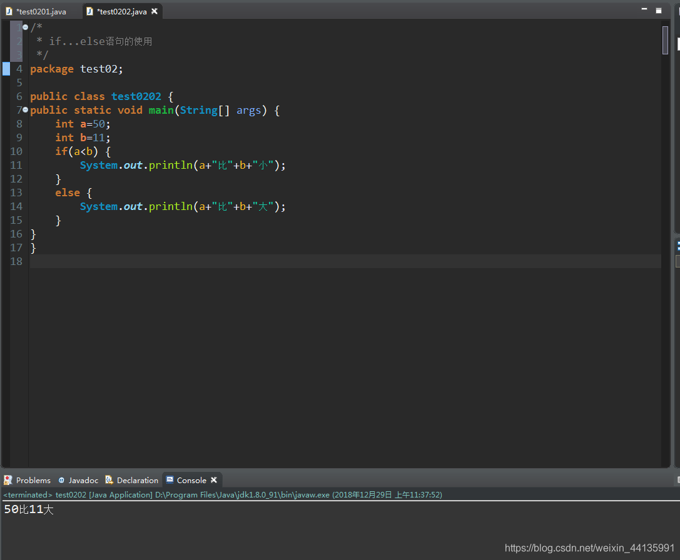This screenshot has height=560, width=680.
Task: Click the Problems view icon
Action: pyautogui.click(x=8, y=480)
